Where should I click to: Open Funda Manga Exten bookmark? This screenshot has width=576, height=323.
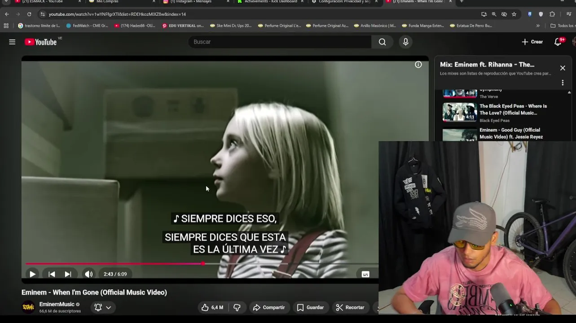pos(423,26)
